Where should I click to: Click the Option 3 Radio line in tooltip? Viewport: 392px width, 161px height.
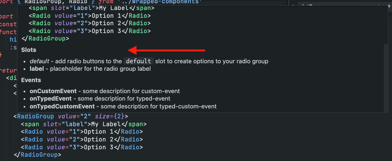coord(89,31)
